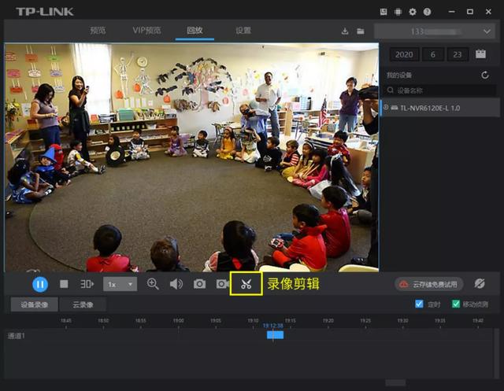The image size is (504, 391).
Task: Click the 通道1 channel row label
Action: pyautogui.click(x=16, y=336)
